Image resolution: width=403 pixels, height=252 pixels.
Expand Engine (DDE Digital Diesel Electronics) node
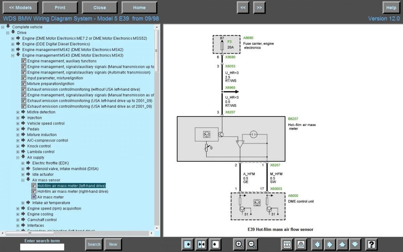coord(13,44)
